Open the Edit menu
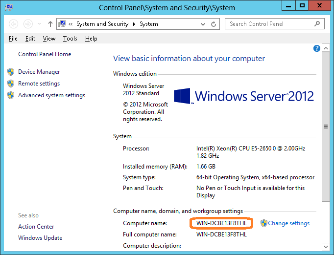The width and height of the screenshot is (334, 255). [x=30, y=39]
